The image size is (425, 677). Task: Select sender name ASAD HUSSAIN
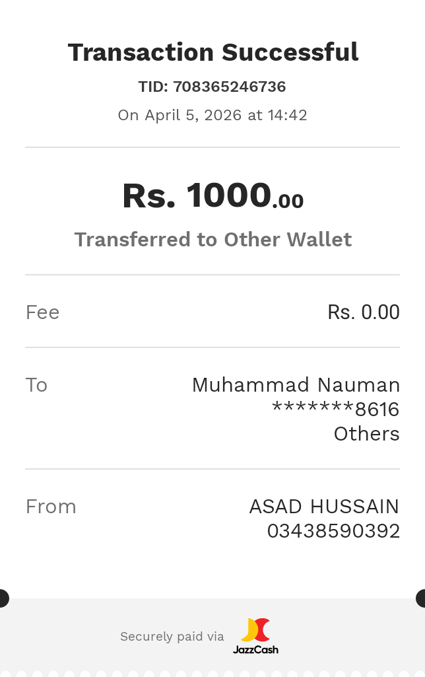324,507
